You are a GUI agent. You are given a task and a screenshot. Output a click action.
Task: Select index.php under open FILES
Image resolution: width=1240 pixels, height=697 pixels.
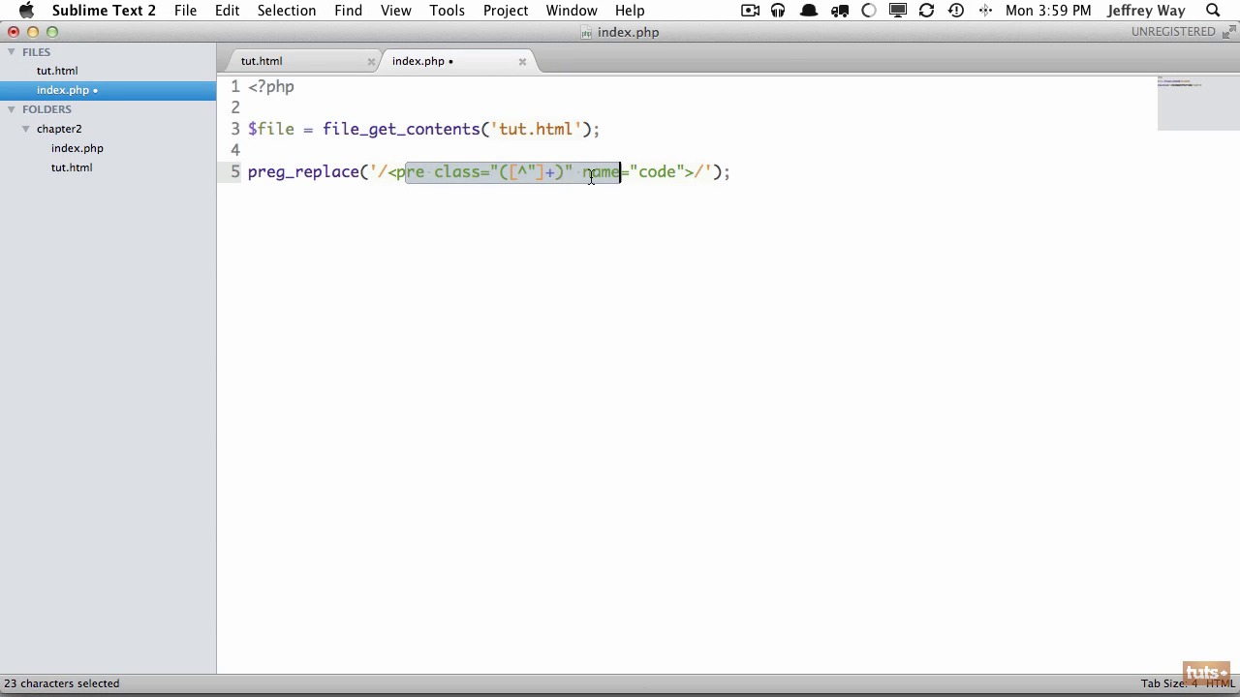tap(63, 90)
